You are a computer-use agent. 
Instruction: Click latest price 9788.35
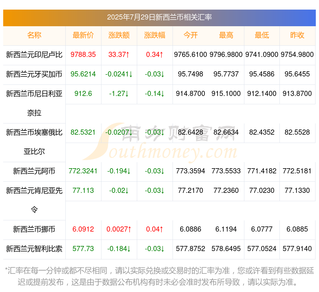pyautogui.click(x=83, y=55)
